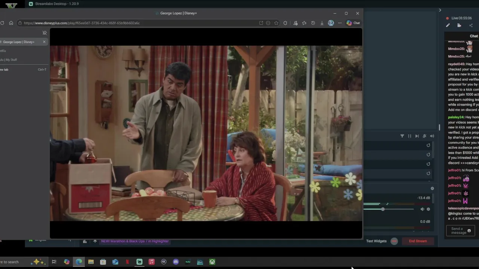
Task: Click the chat panel scrollbar
Action: click(x=439, y=127)
